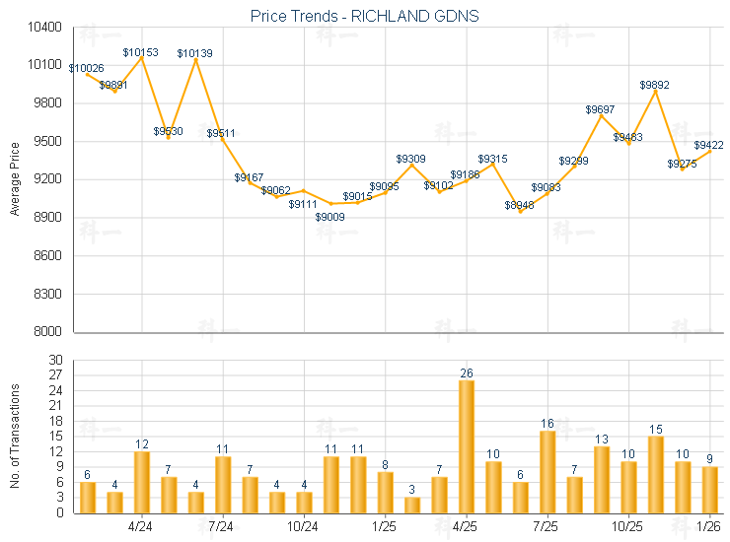This screenshot has height=542, width=730.
Task: Click the $9422 final data point
Action: (x=709, y=150)
